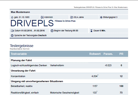Viewport: 138px width, 95px height.
Task: Click the age icon beside 30;4 Jahre
Action: coord(72,17)
